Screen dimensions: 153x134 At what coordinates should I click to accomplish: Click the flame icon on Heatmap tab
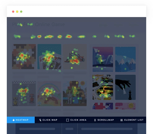pos(14,120)
